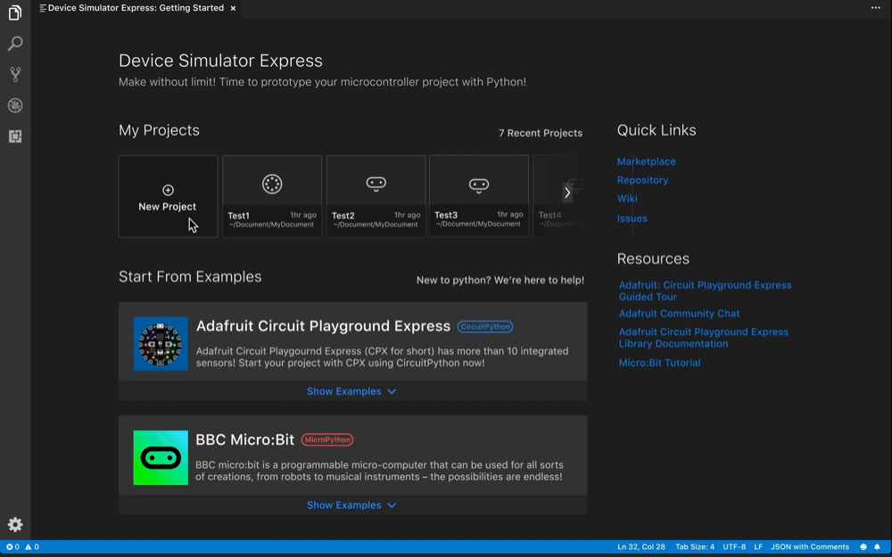This screenshot has width=892, height=557.
Task: Click the micro:bit icon on Test3
Action: click(x=479, y=185)
